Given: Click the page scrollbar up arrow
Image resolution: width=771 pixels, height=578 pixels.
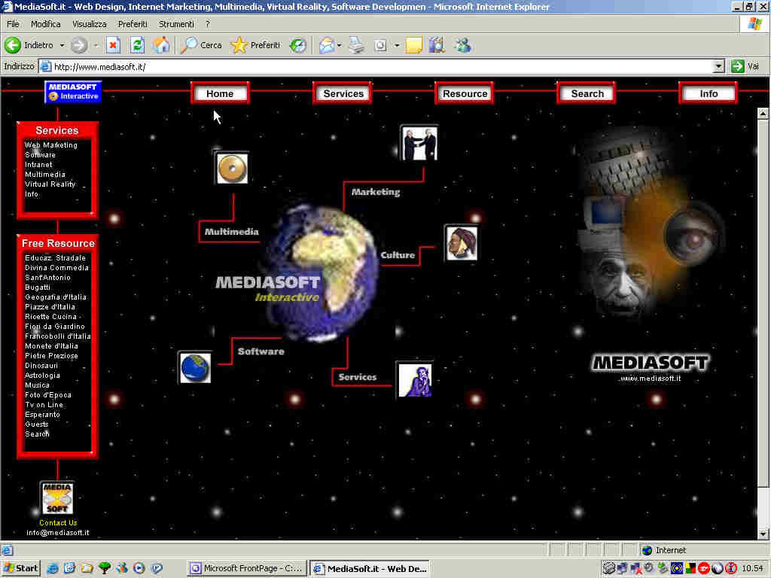Looking at the screenshot, I should [763, 114].
